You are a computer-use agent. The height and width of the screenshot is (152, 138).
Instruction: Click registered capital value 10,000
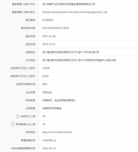click(46, 68)
